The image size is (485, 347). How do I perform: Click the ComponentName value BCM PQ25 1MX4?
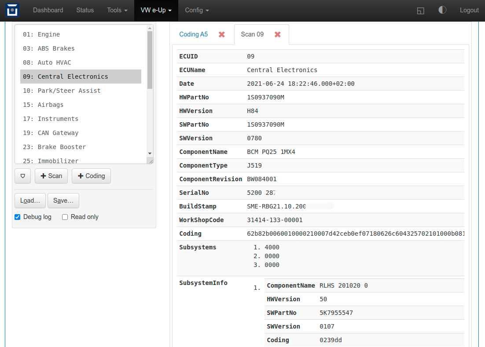(271, 152)
